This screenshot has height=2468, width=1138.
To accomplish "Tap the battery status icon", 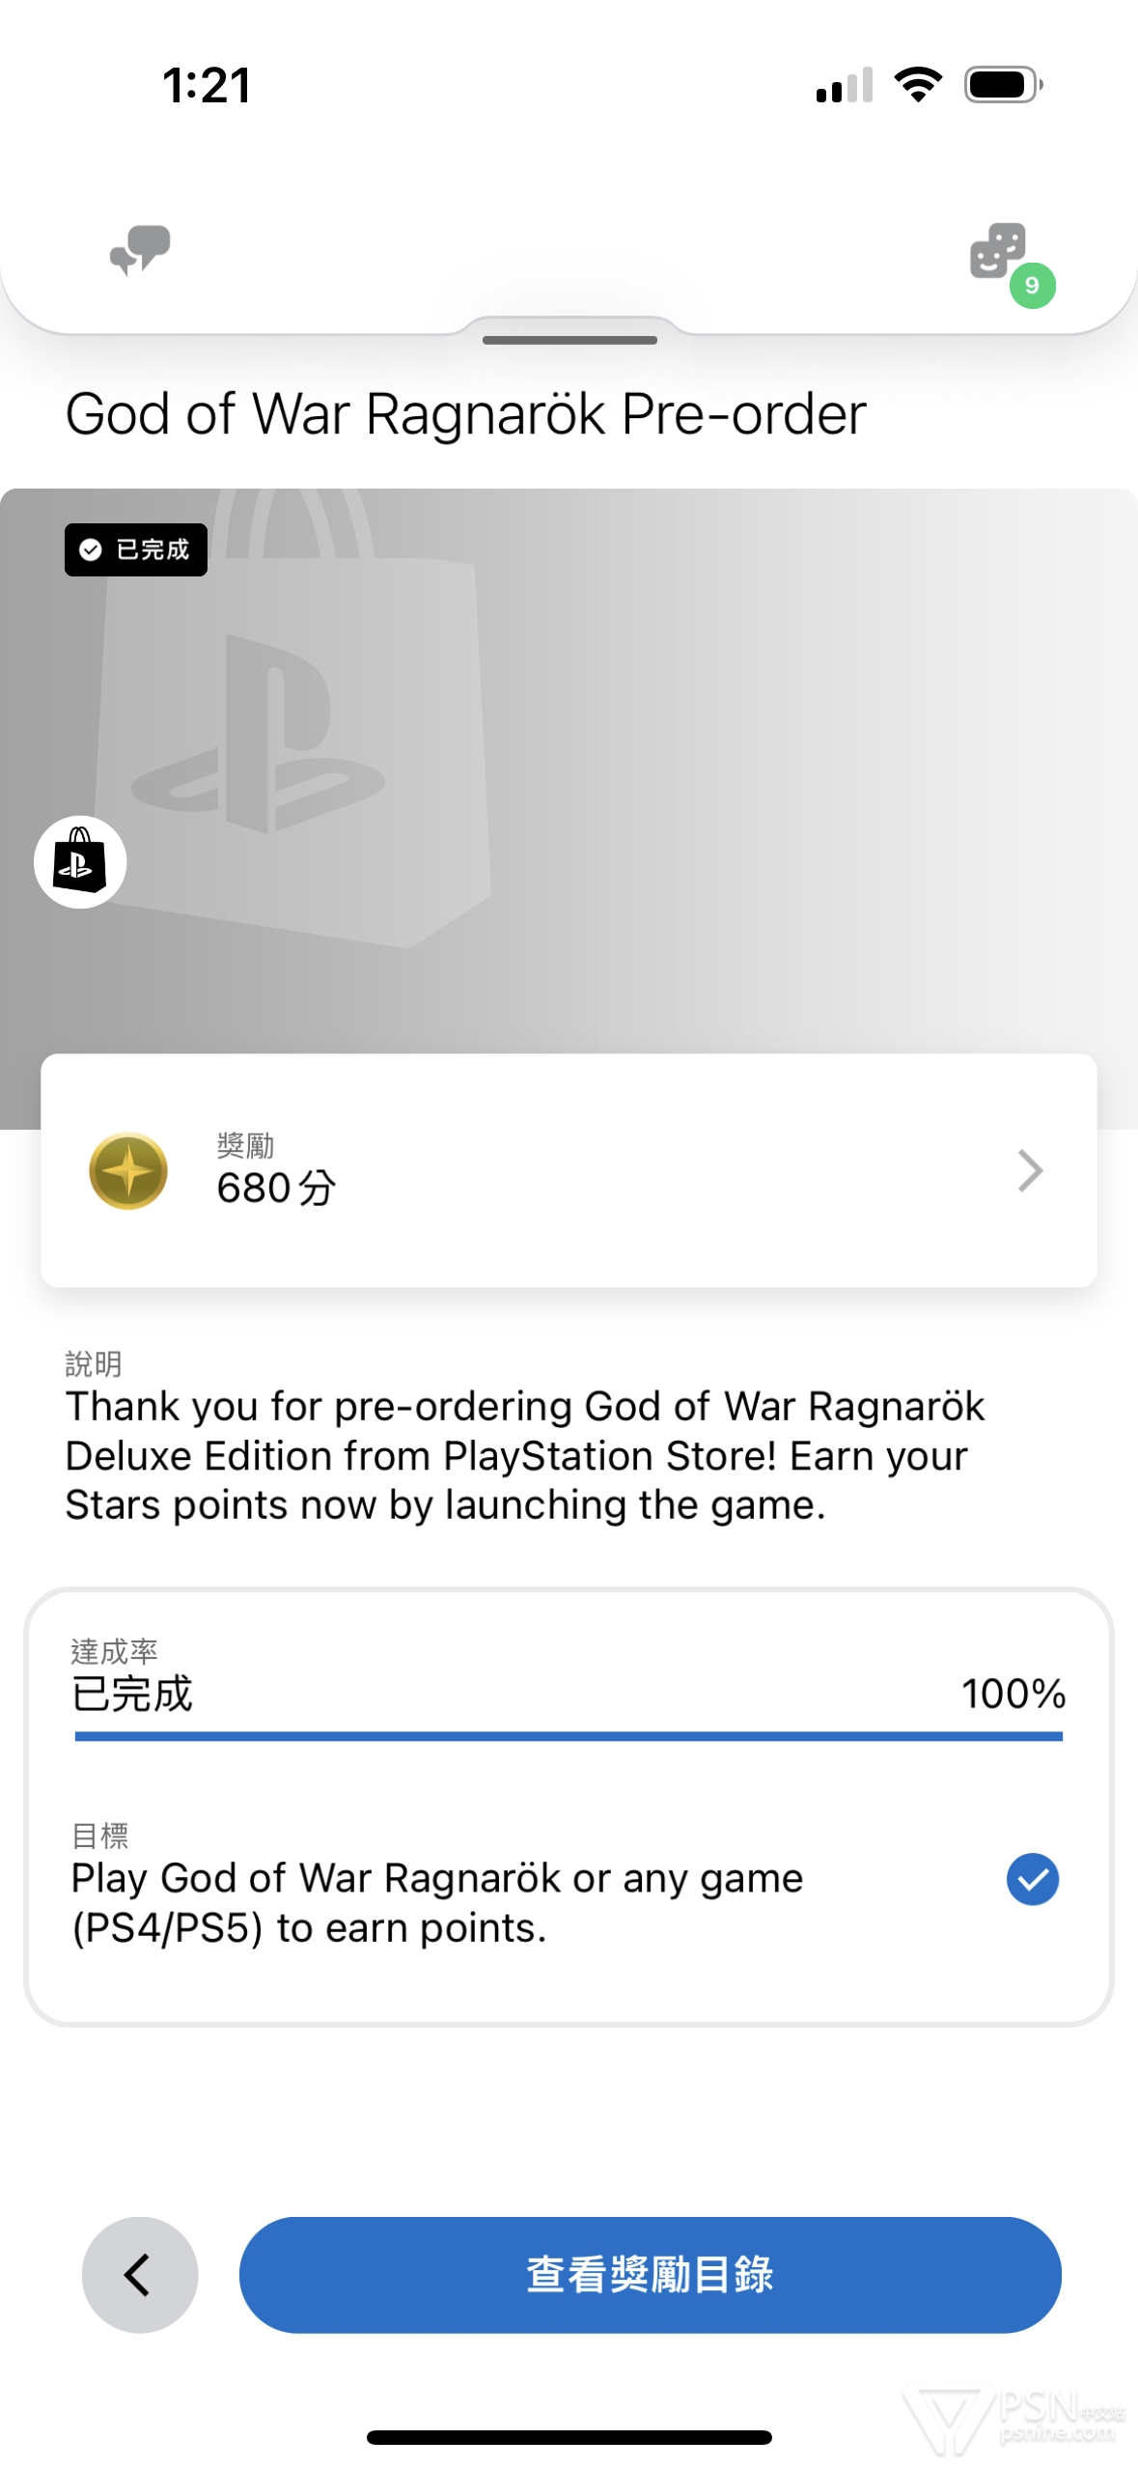I will tap(1003, 85).
